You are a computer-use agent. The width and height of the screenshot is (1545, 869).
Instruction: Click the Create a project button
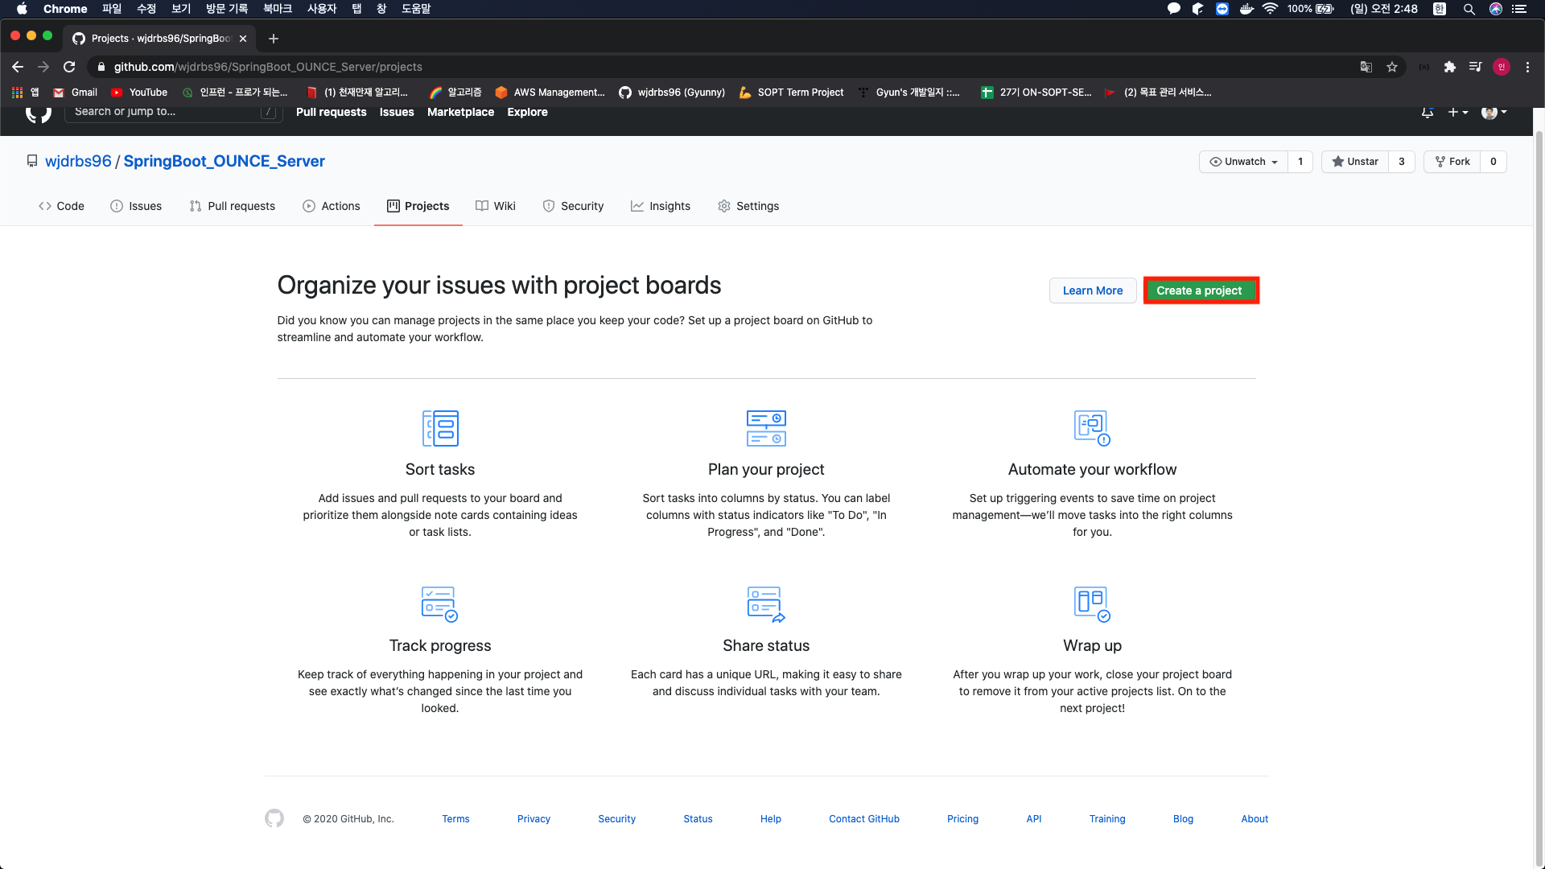(1199, 290)
